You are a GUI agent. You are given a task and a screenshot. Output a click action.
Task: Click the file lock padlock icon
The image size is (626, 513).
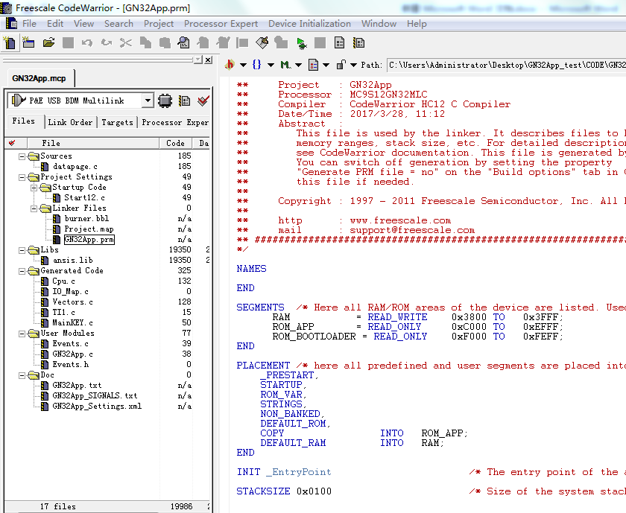(x=341, y=64)
